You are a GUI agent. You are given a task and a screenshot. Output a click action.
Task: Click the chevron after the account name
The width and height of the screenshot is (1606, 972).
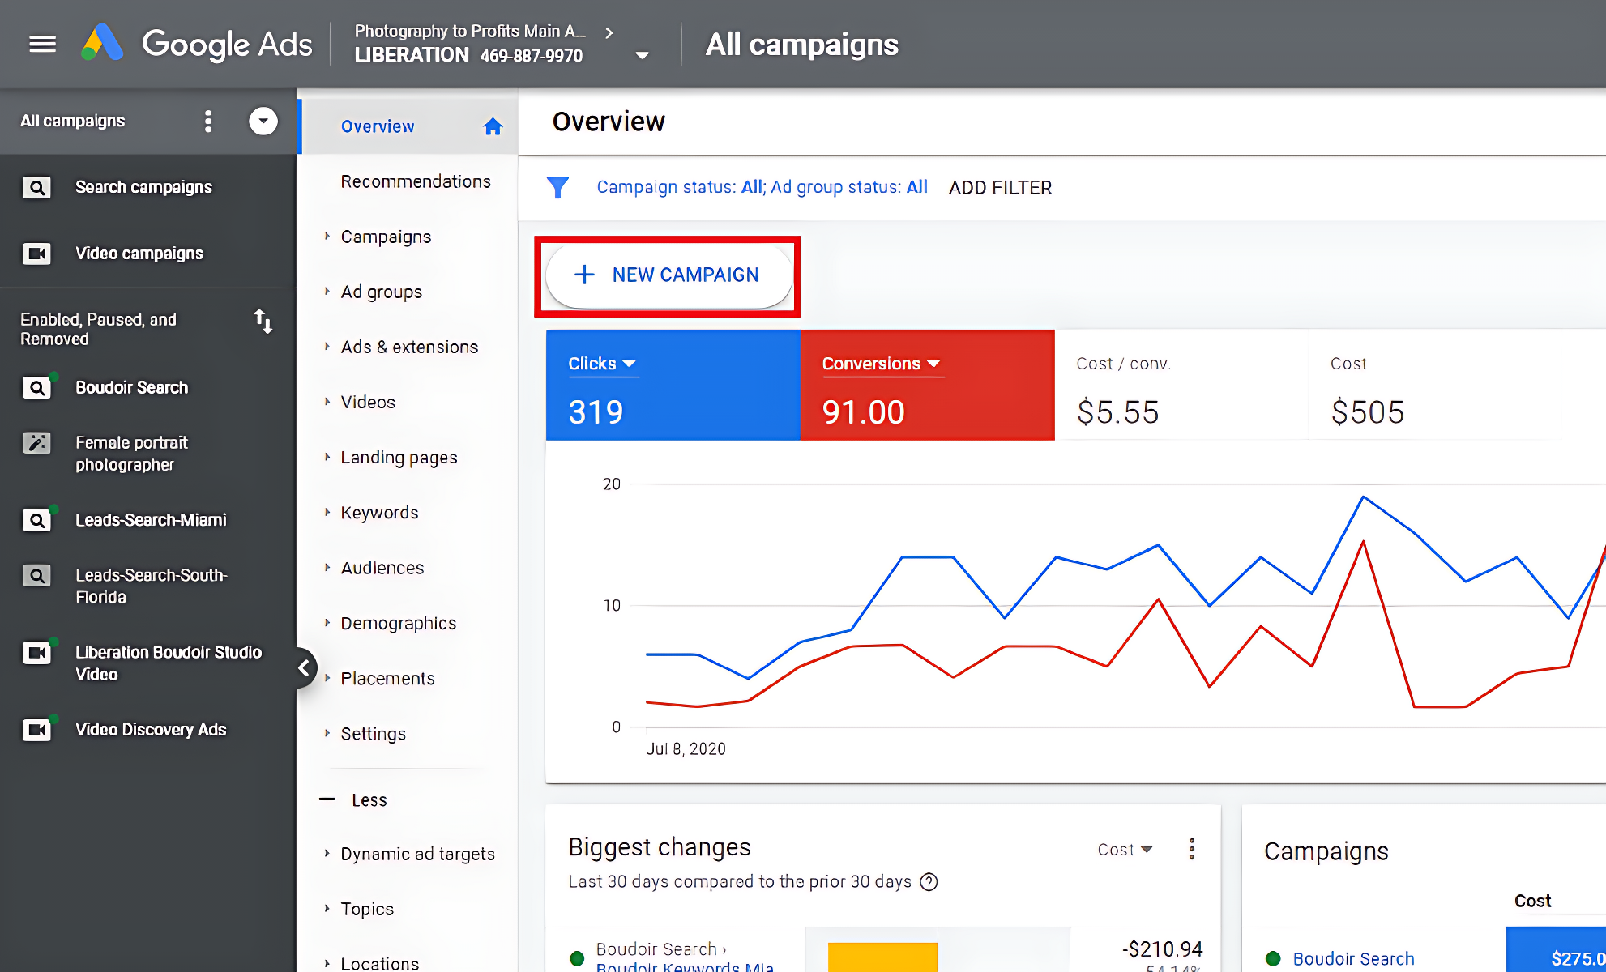pyautogui.click(x=609, y=32)
